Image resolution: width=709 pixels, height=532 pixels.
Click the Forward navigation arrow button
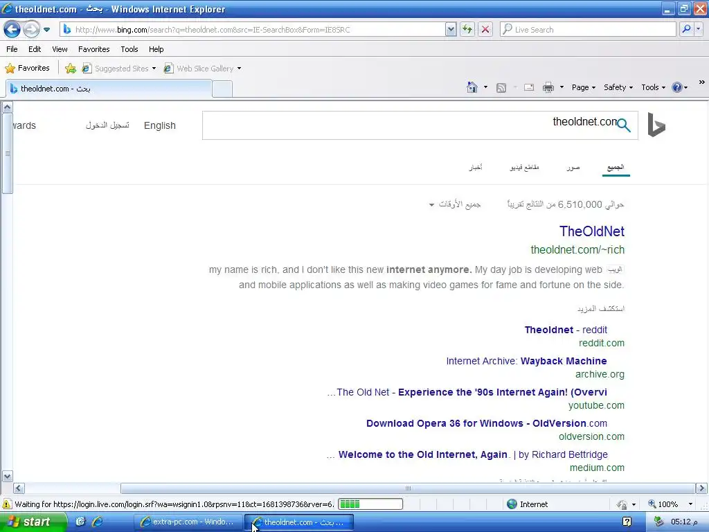click(x=31, y=30)
